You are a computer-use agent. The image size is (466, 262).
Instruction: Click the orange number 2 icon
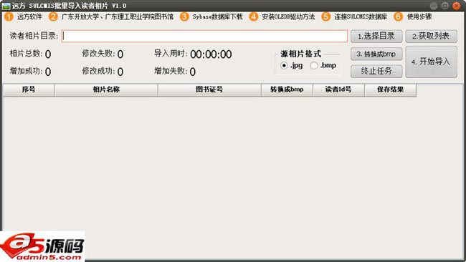click(x=53, y=16)
